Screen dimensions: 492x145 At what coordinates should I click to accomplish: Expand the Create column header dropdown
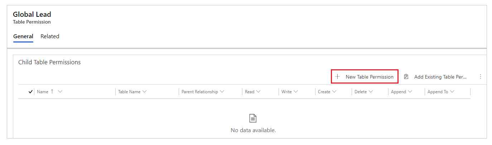(x=334, y=92)
